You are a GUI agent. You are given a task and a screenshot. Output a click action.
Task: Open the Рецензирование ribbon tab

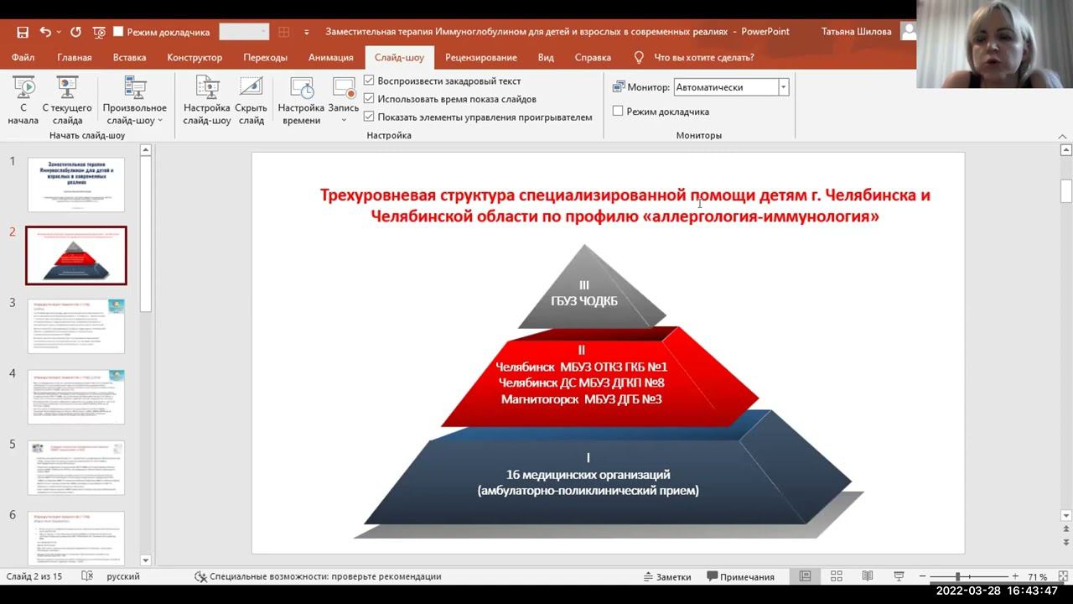[x=480, y=57]
